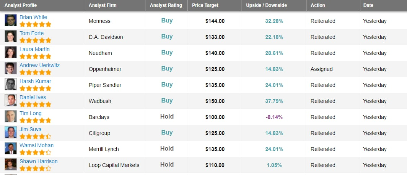
Task: Open Andrew Uerkwitz analyst profile link
Action: coord(39,65)
